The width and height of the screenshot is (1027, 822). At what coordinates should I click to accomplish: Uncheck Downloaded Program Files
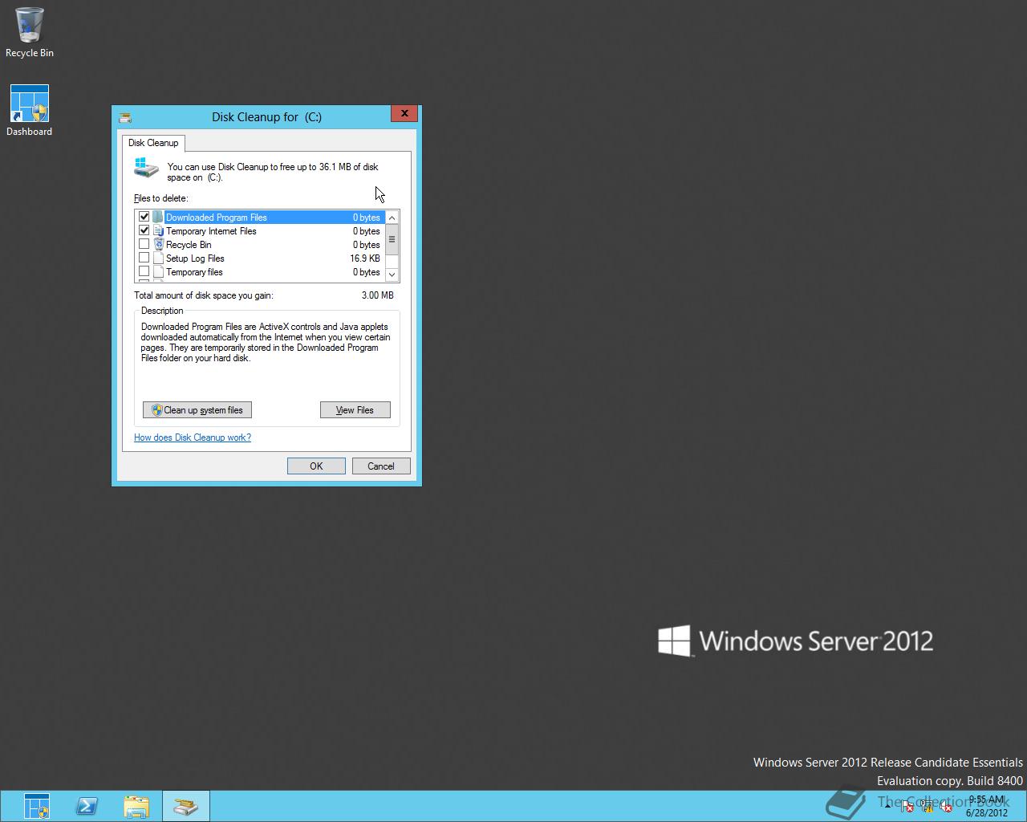tap(144, 217)
